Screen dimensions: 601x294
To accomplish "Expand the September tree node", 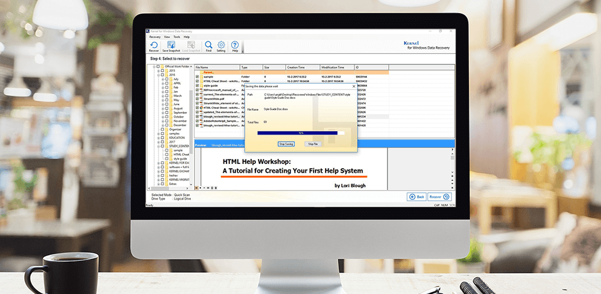I will (163, 113).
